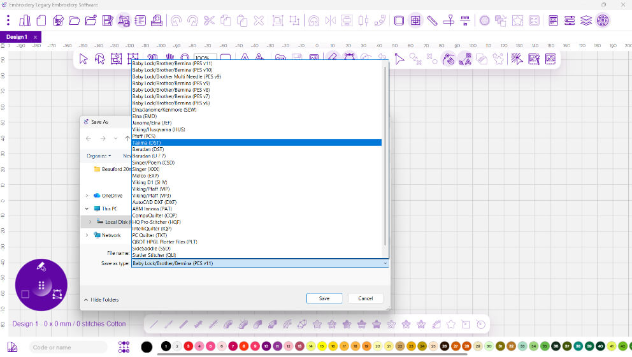
Task: Pick the large black current color
Action: [x=147, y=347]
